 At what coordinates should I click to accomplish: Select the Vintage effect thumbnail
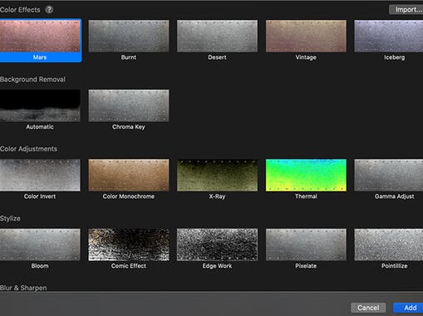(x=306, y=36)
